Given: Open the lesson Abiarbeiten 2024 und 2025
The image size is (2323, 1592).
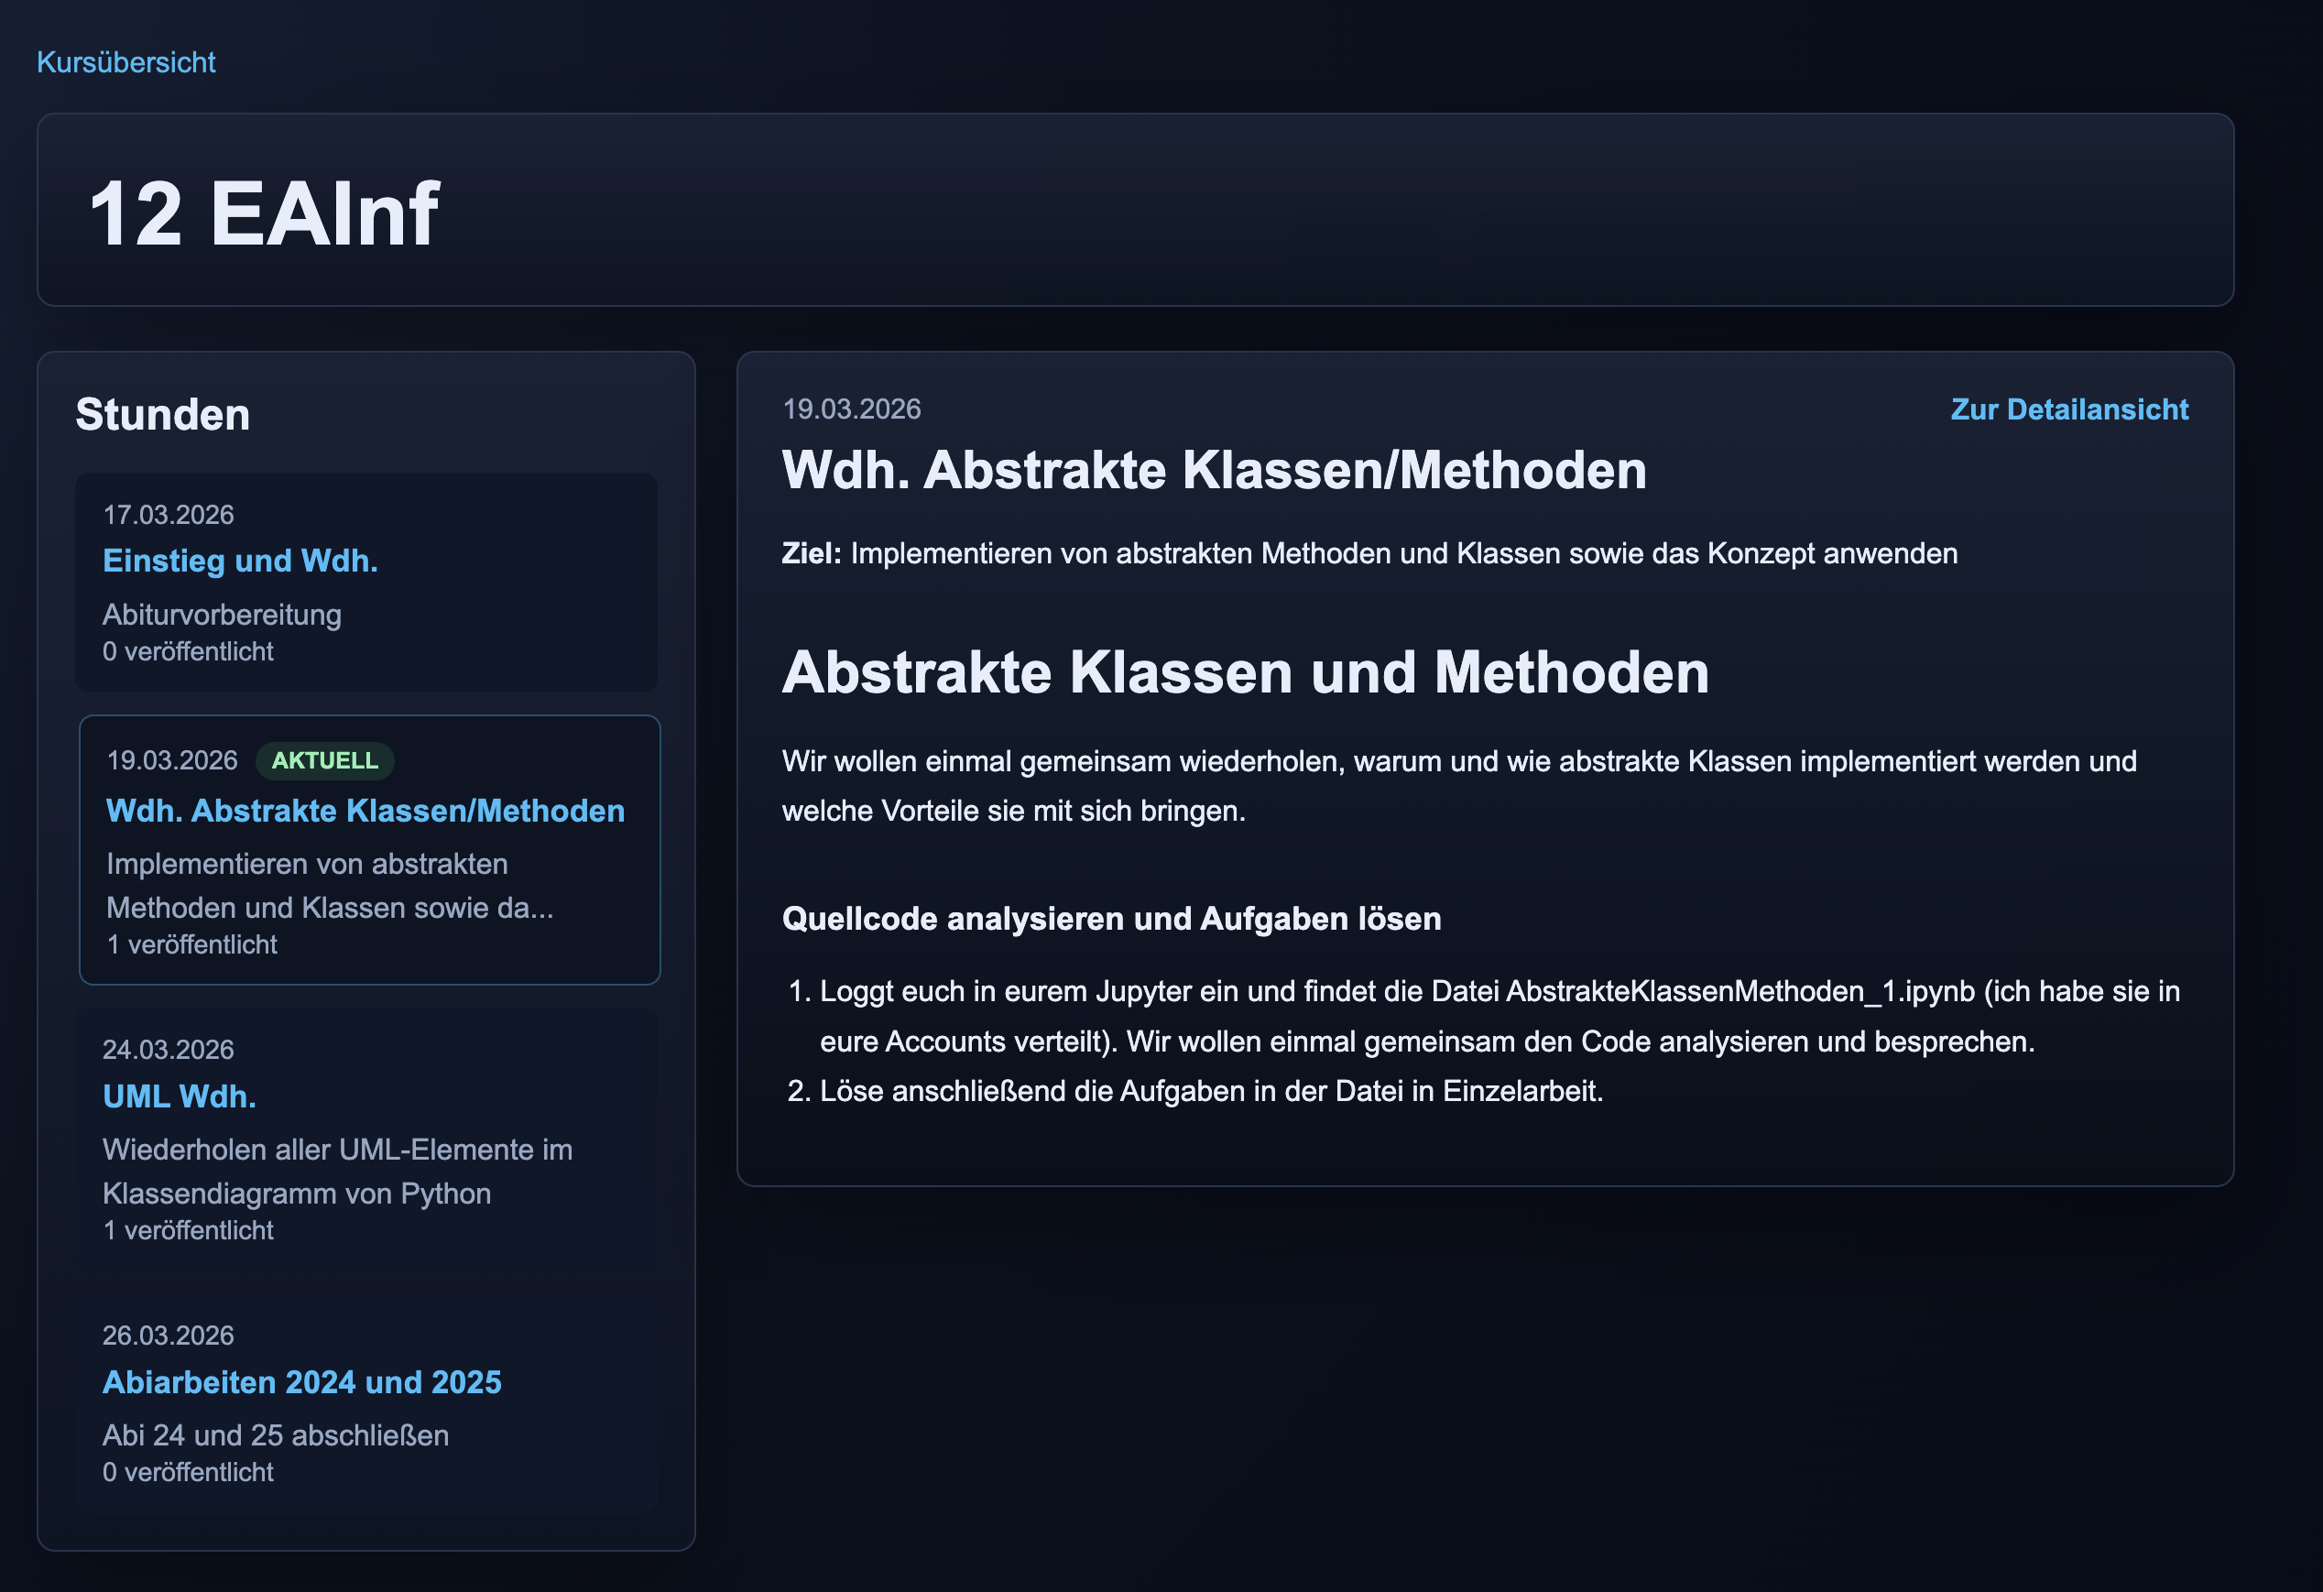Looking at the screenshot, I should click(x=302, y=1381).
